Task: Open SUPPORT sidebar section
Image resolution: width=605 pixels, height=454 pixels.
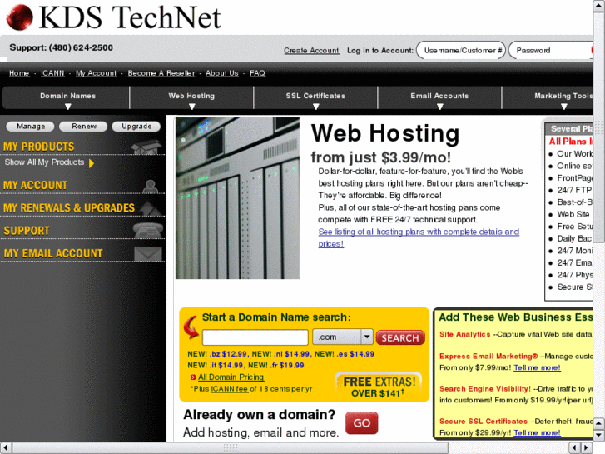Action: 27,231
